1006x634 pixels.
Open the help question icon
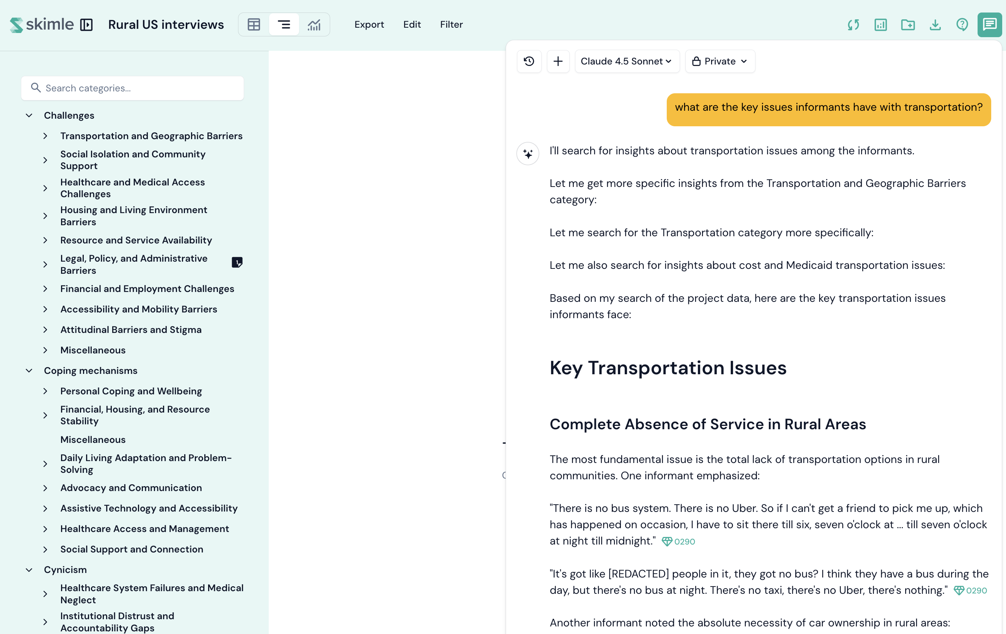(x=962, y=25)
